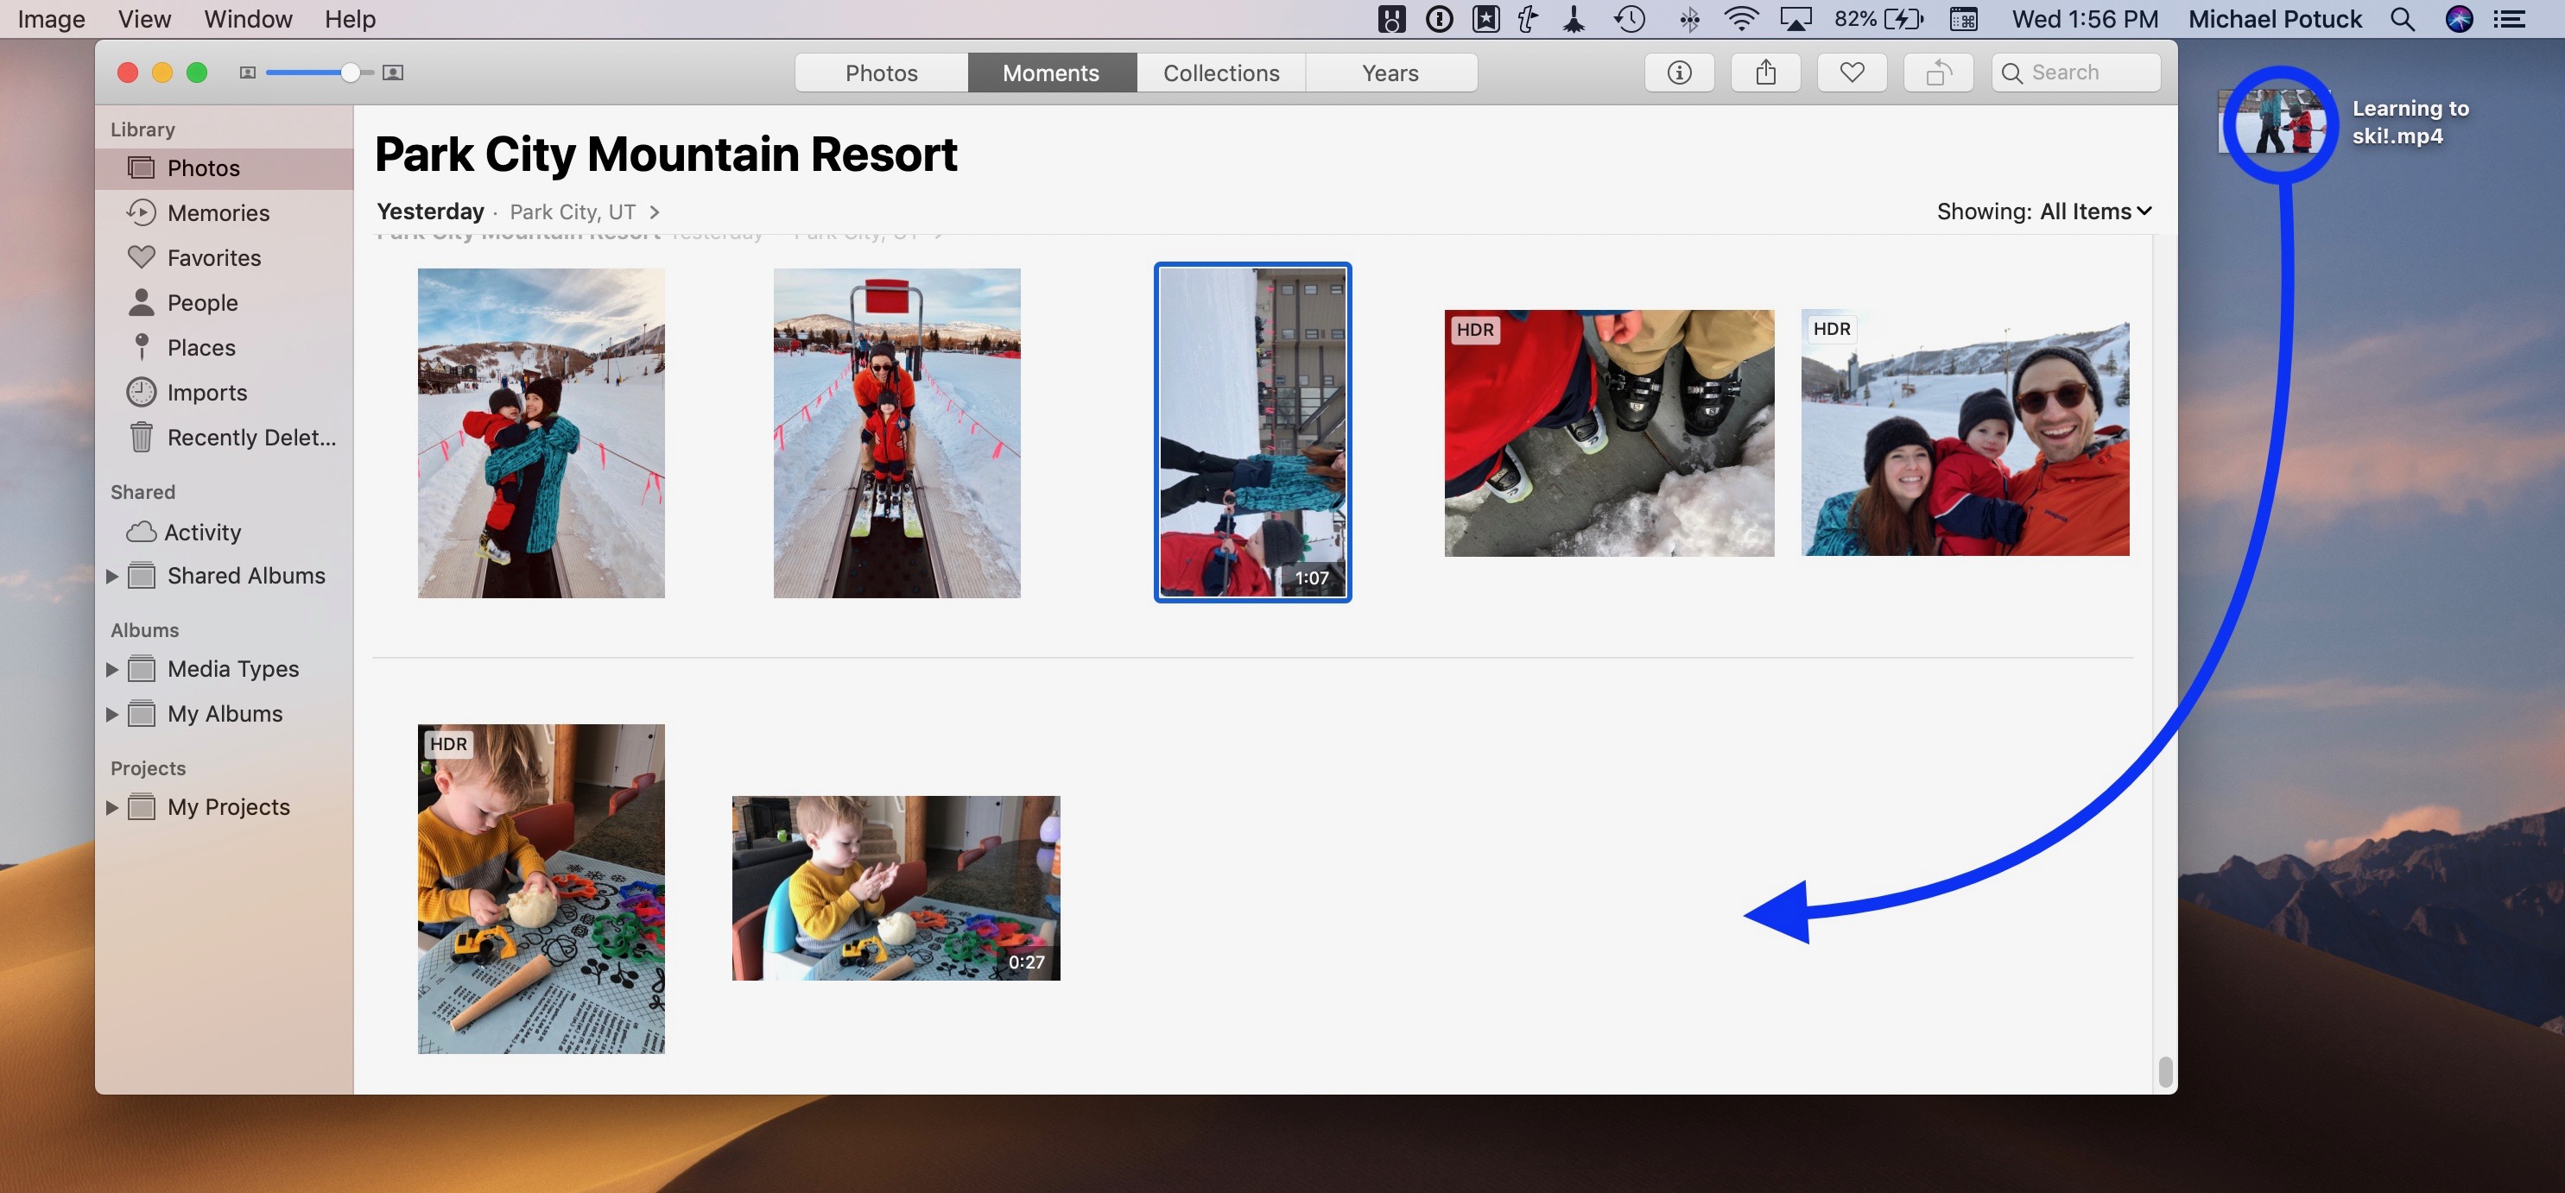Screen dimensions: 2565x1193
Task: Click the small thumbnail zoom-out icon
Action: 248,73
